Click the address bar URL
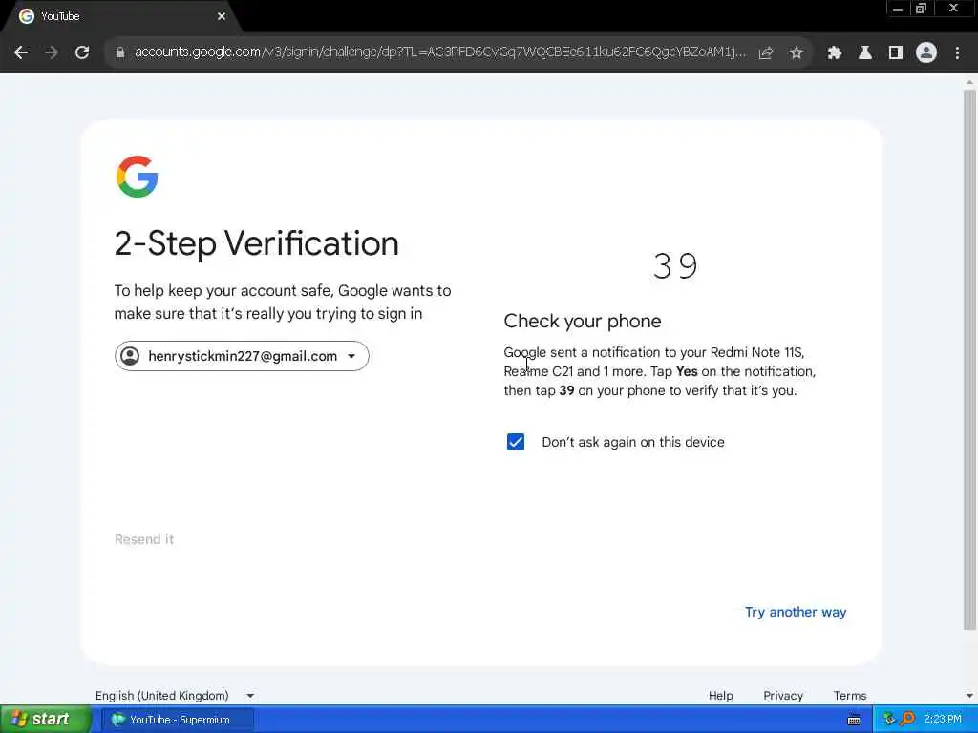Screen dimensions: 978x733 pos(439,52)
